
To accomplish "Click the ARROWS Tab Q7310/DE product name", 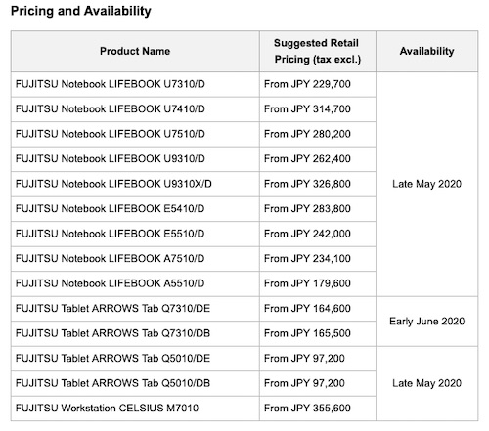I will click(112, 309).
